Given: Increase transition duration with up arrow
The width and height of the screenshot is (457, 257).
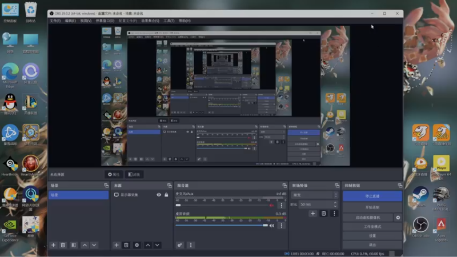Looking at the screenshot, I should (335, 203).
